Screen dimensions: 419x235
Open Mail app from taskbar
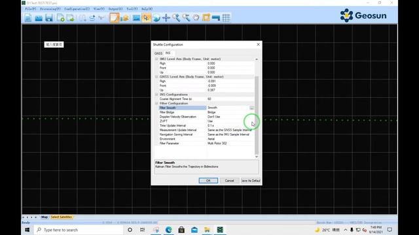tap(194, 230)
